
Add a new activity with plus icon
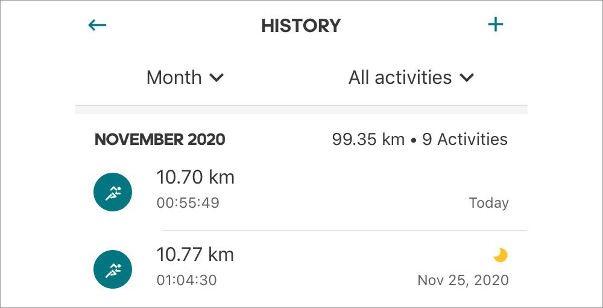(495, 25)
